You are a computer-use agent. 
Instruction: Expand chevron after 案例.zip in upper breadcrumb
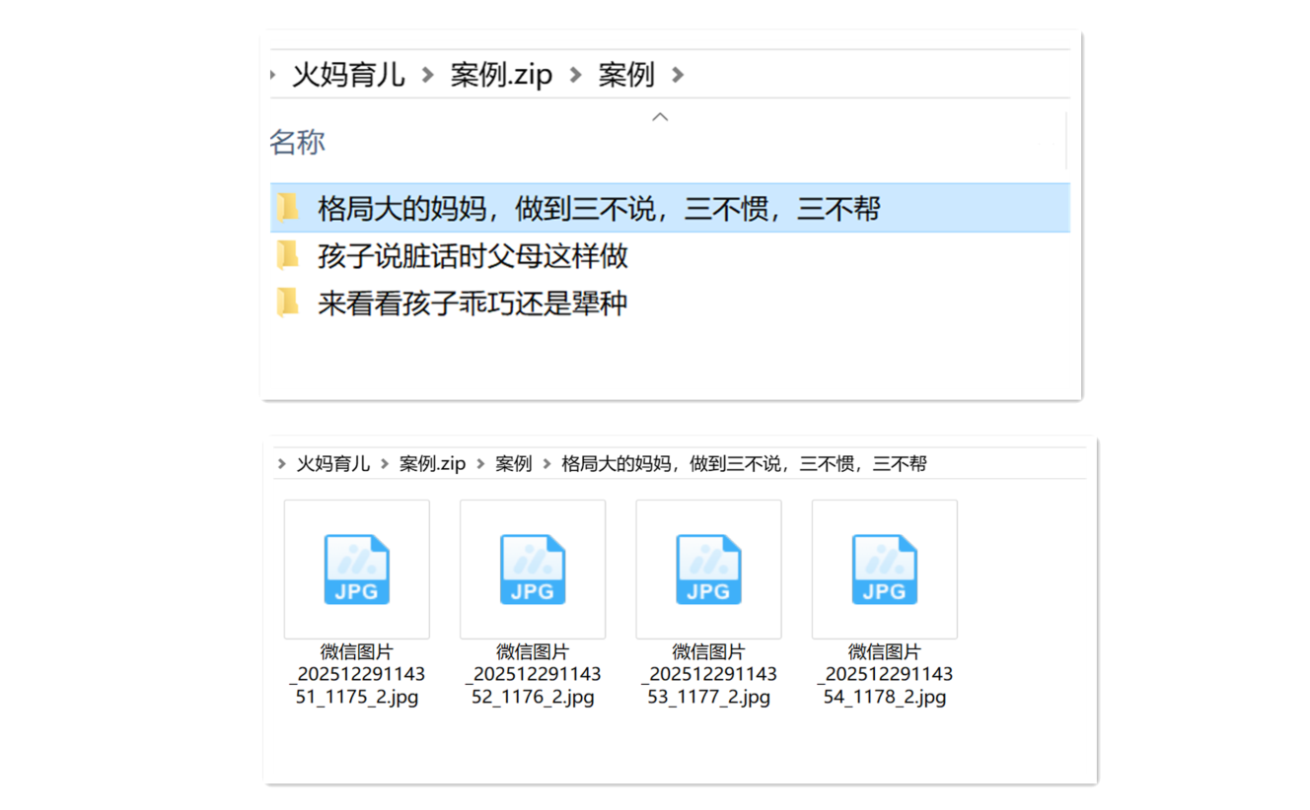click(x=575, y=75)
